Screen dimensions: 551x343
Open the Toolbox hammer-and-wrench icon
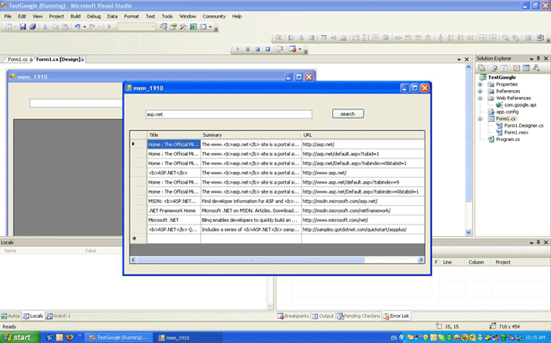[183, 27]
